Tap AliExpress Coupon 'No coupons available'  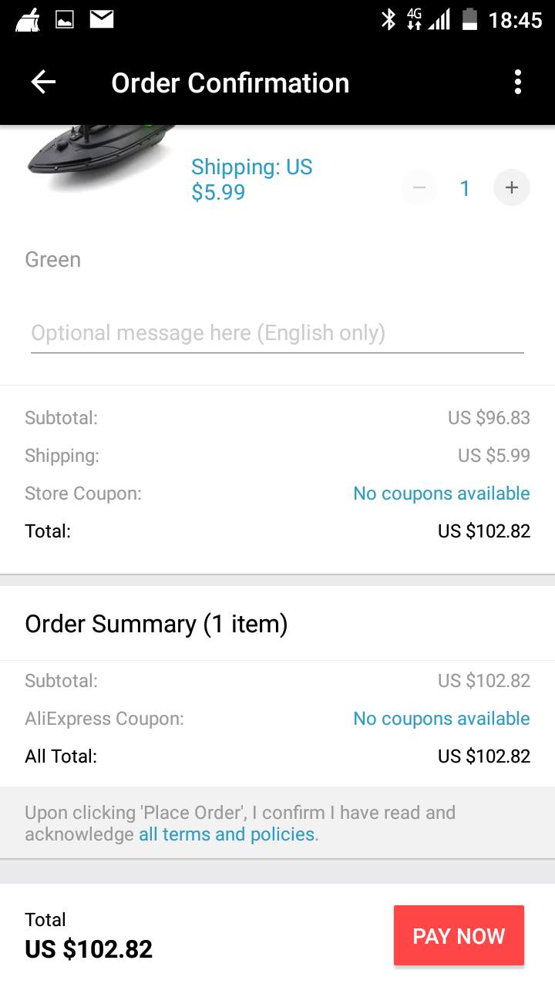(x=441, y=719)
